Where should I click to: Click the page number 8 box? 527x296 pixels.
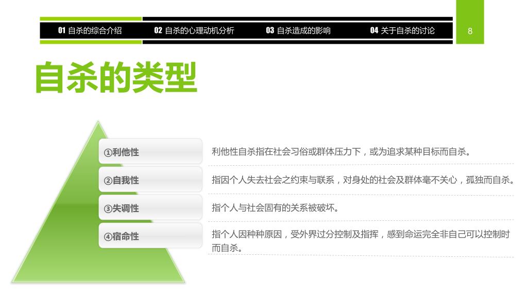click(x=470, y=22)
